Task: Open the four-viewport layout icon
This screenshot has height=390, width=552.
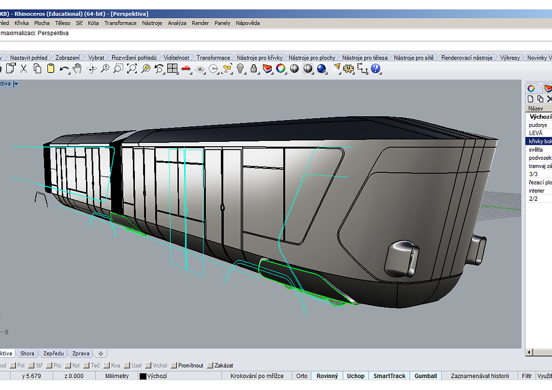Action: pyautogui.click(x=172, y=69)
